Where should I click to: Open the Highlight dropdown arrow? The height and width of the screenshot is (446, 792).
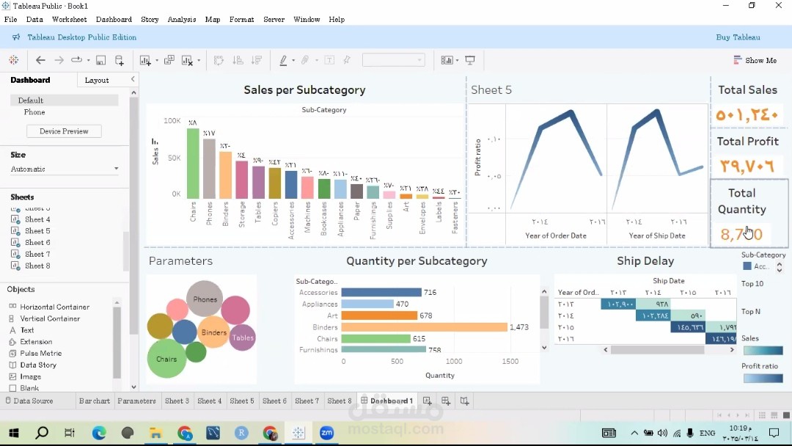click(x=293, y=61)
